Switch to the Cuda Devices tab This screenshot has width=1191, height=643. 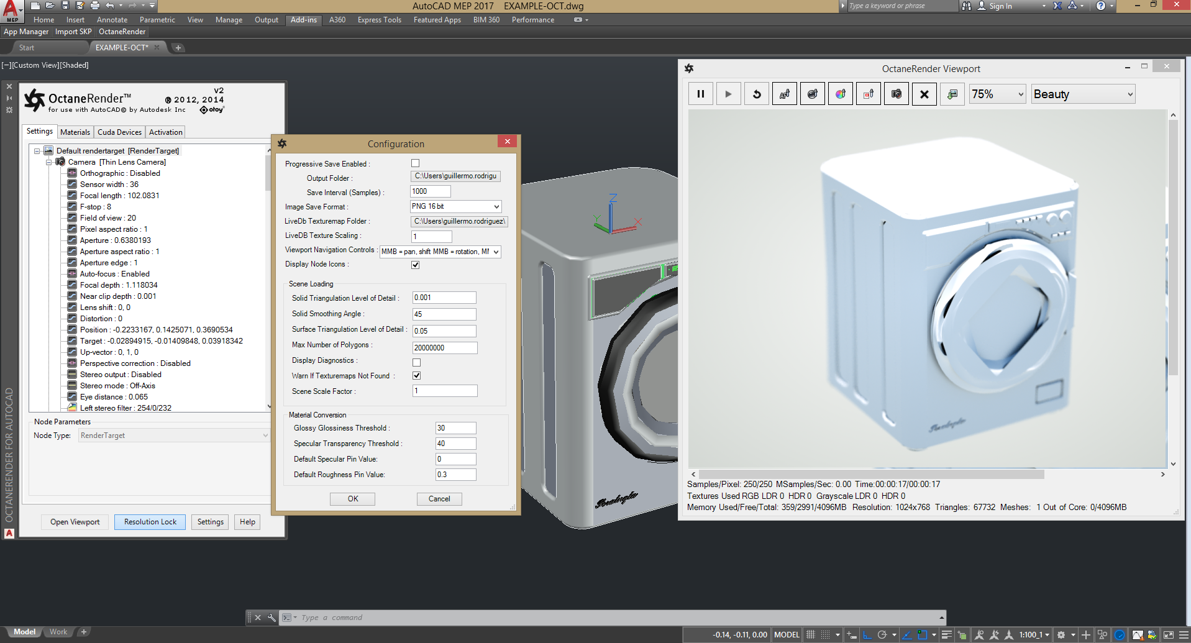click(119, 132)
